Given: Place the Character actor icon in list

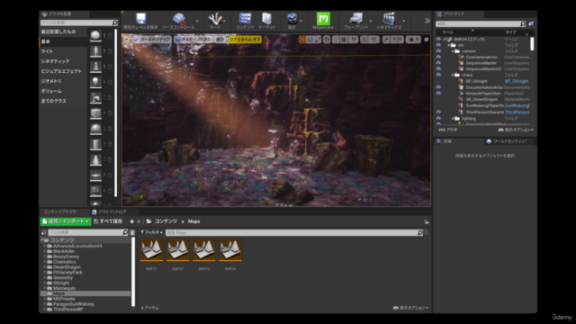Looking at the screenshot, I should click(x=95, y=50).
